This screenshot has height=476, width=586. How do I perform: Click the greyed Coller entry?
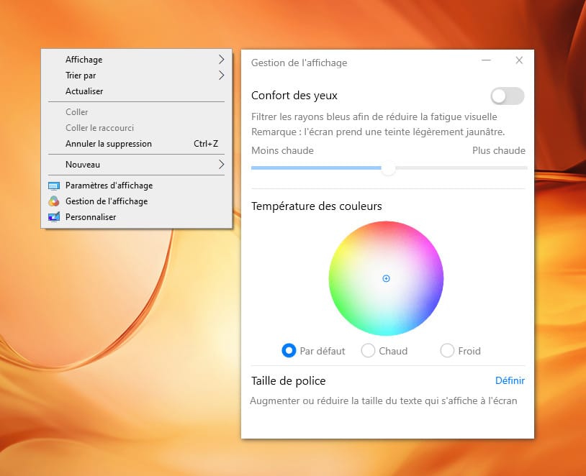click(136, 112)
